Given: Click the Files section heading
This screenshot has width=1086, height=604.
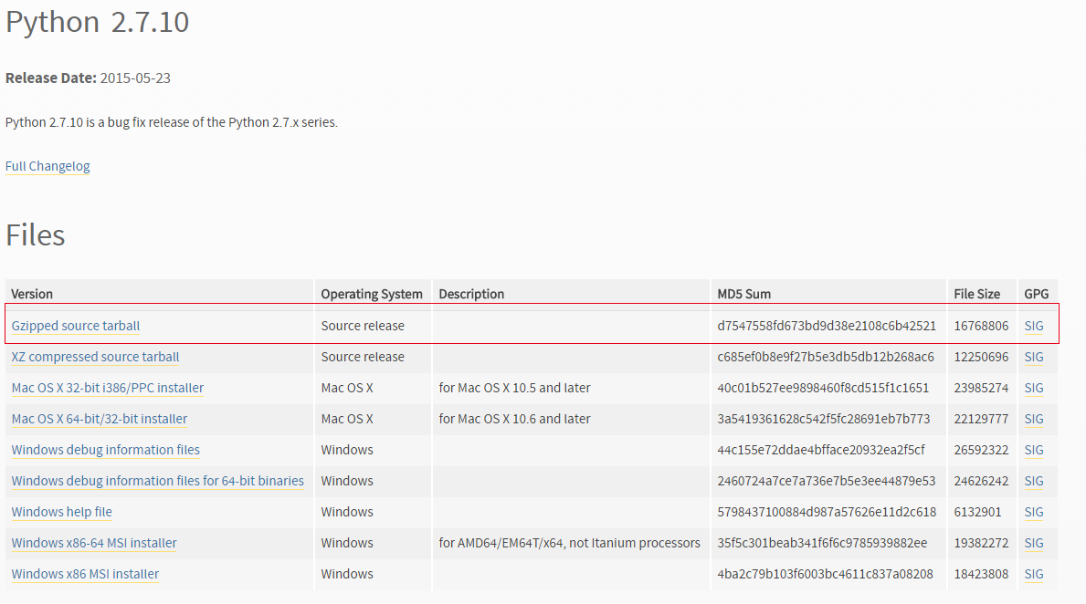Looking at the screenshot, I should 36,235.
